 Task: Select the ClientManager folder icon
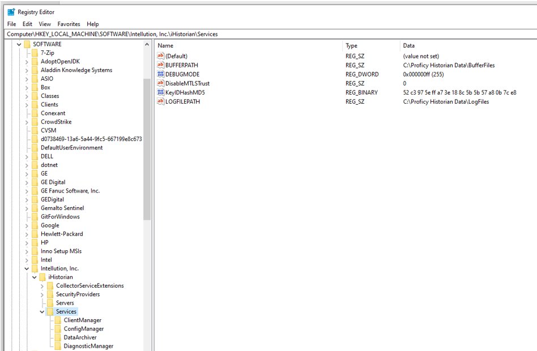click(x=58, y=320)
